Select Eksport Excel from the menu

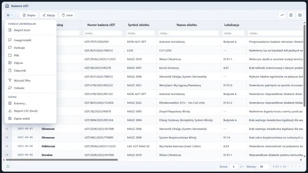pyautogui.click(x=30, y=30)
